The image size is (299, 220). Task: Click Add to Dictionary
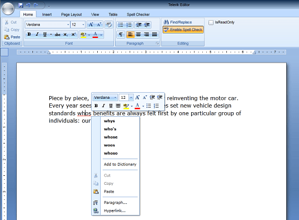[116, 164]
